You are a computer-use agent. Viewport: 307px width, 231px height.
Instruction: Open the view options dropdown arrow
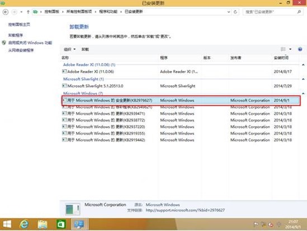[x=290, y=49]
